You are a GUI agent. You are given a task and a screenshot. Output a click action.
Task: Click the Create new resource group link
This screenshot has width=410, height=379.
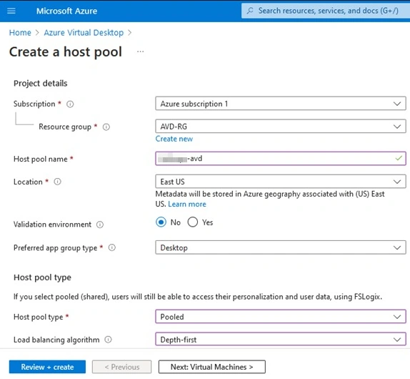174,139
